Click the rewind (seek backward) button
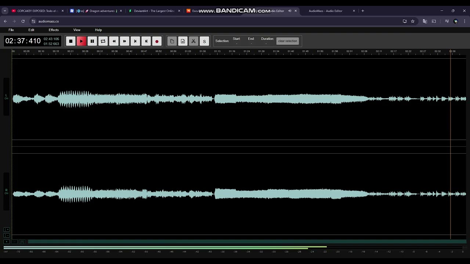This screenshot has height=264, width=470. 114,41
